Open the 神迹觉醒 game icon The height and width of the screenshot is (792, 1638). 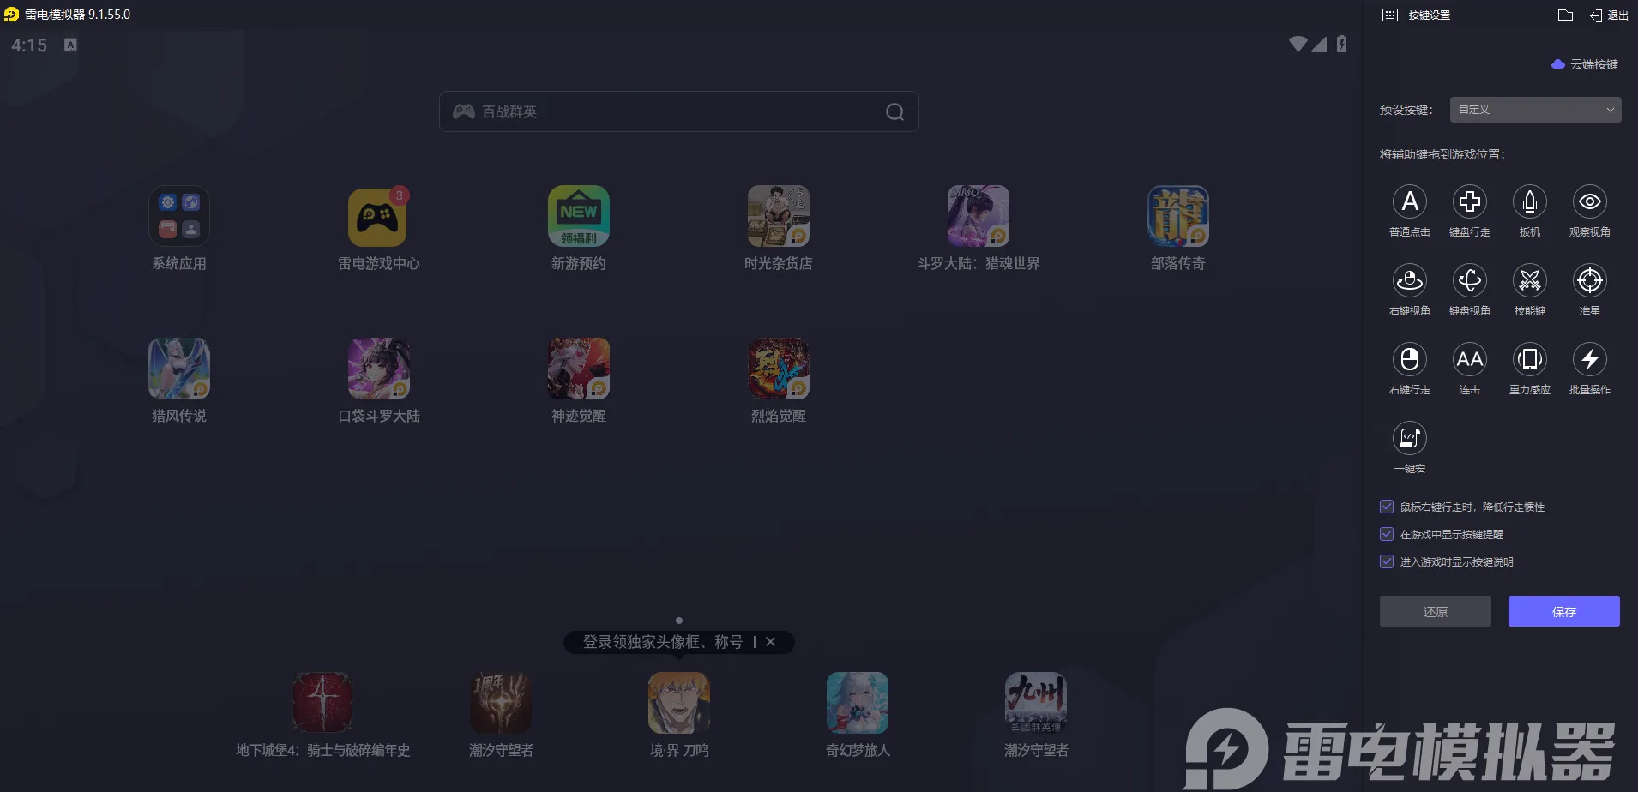(579, 369)
